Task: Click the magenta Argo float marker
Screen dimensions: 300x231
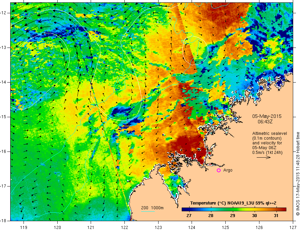Action: (219, 171)
